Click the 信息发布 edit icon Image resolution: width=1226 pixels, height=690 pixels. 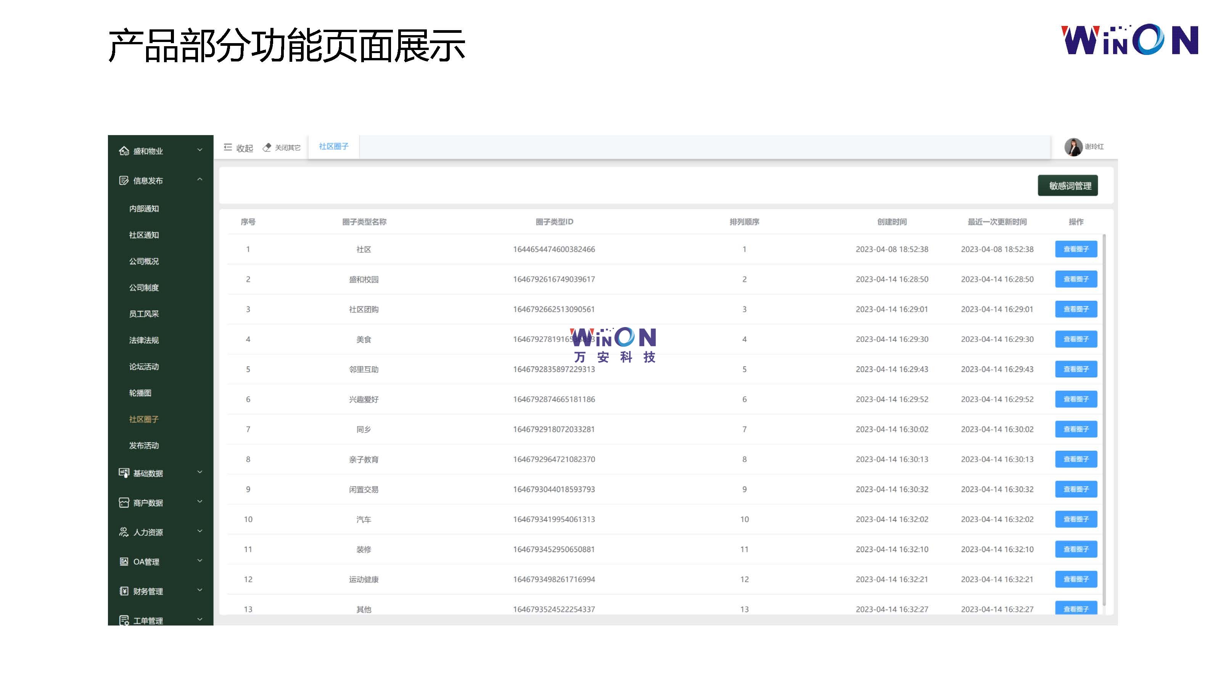(x=124, y=181)
